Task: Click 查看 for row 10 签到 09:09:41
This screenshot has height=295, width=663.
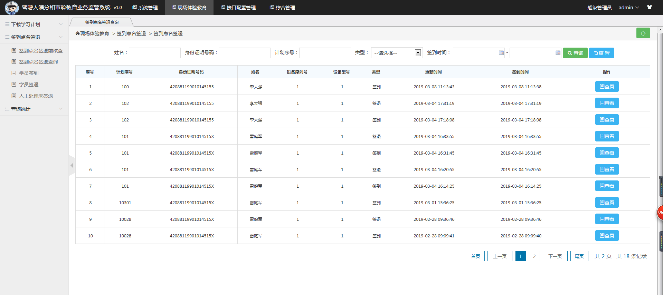Action: pos(607,236)
